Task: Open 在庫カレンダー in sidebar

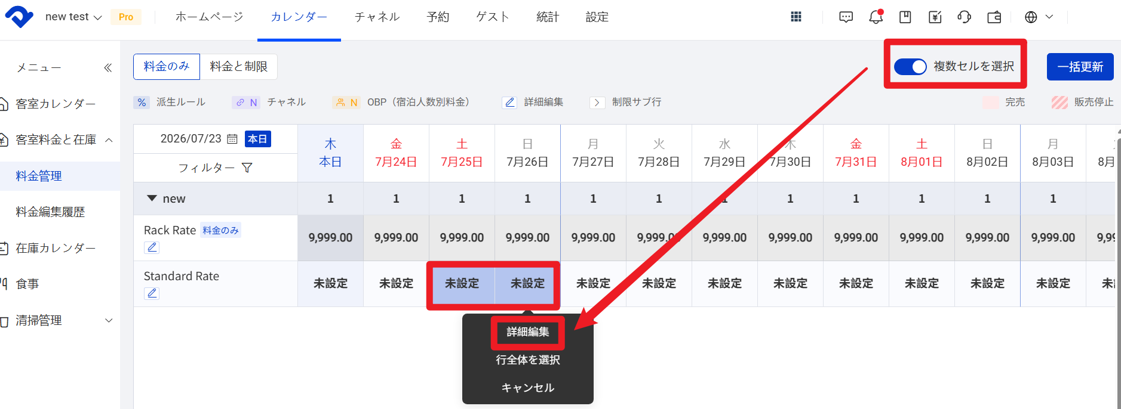Action: [56, 248]
